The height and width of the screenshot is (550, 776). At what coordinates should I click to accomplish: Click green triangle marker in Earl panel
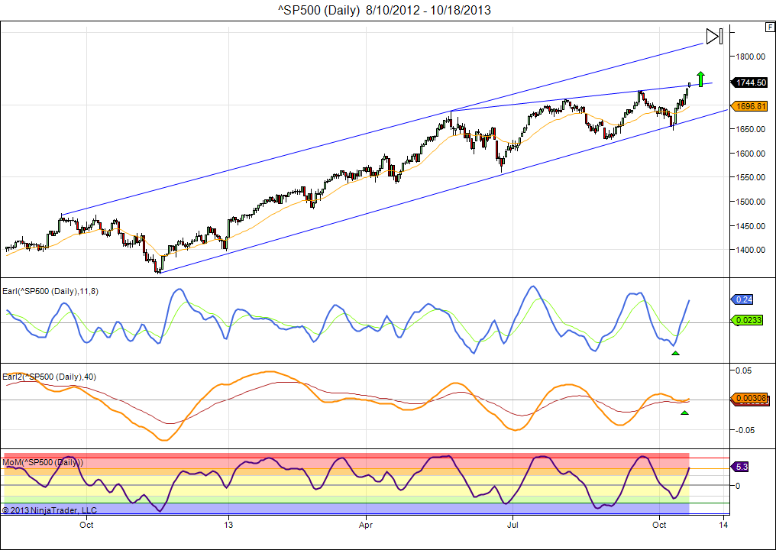[674, 352]
